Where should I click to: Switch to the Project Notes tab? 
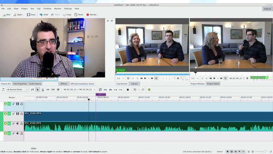click(213, 84)
